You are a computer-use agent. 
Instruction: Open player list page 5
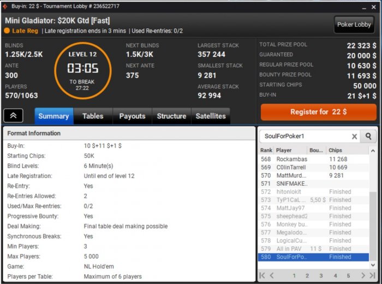348,276
